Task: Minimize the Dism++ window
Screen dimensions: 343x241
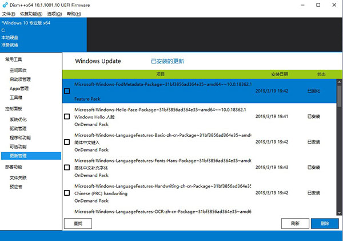Action: pos(303,5)
